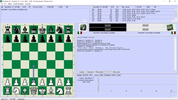
Task: Select the white pawn on h2
Action: pos(68,82)
